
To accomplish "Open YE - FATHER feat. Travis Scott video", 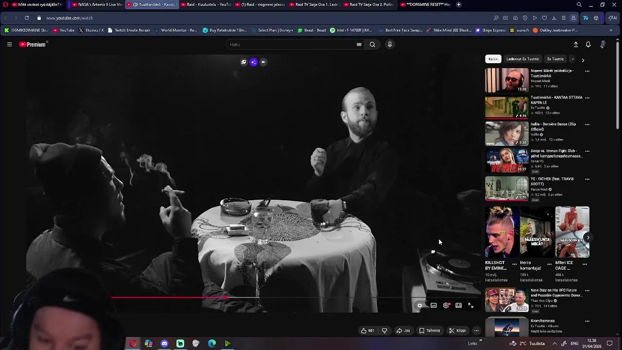I will point(506,189).
